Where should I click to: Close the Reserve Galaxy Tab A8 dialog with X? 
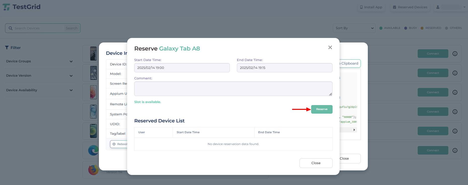330,48
